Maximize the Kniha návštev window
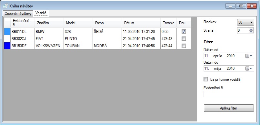This screenshot has height=125, width=260. [241, 6]
